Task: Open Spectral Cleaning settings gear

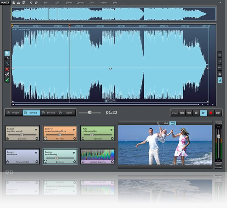Action: point(112,162)
